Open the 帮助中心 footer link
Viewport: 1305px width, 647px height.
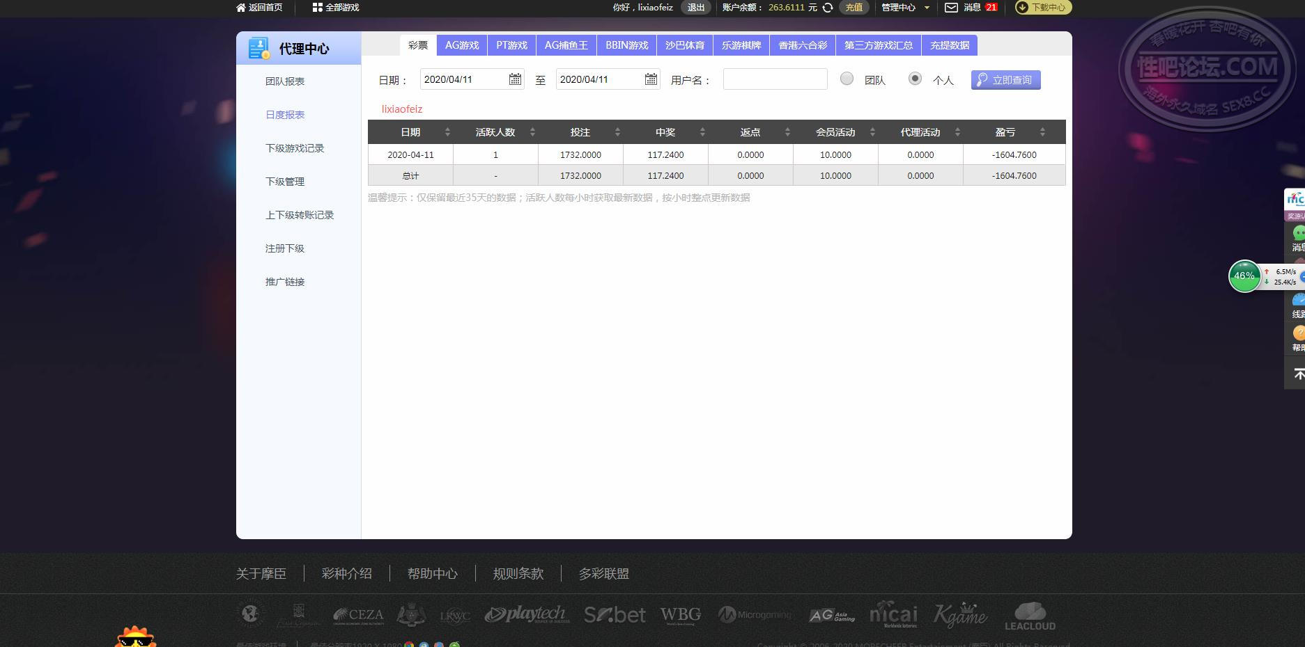pyautogui.click(x=433, y=574)
